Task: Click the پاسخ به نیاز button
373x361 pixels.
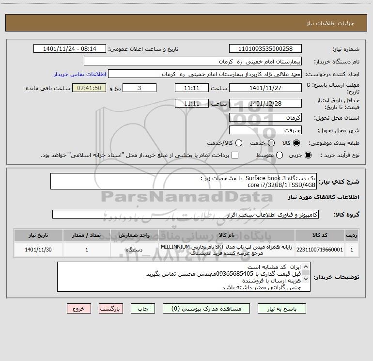Action: [x=281, y=309]
